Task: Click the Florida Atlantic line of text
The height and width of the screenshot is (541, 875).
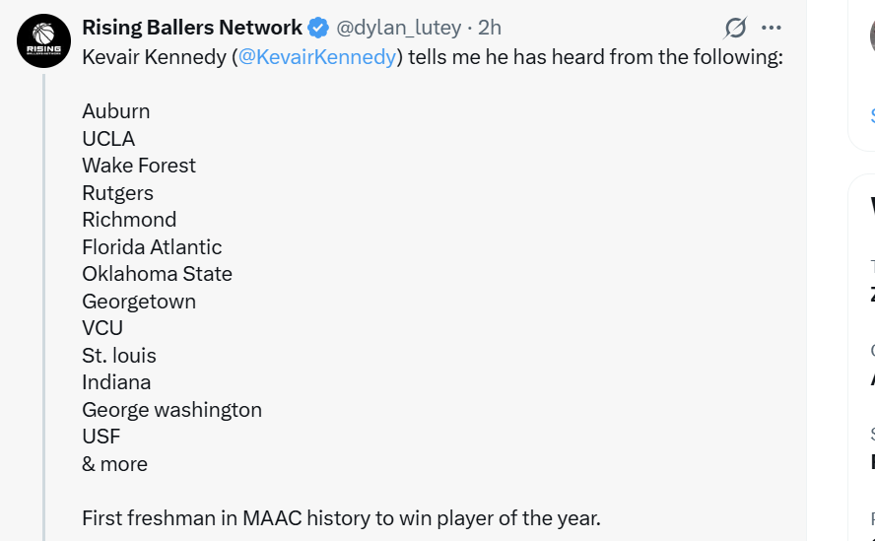Action: (x=152, y=247)
